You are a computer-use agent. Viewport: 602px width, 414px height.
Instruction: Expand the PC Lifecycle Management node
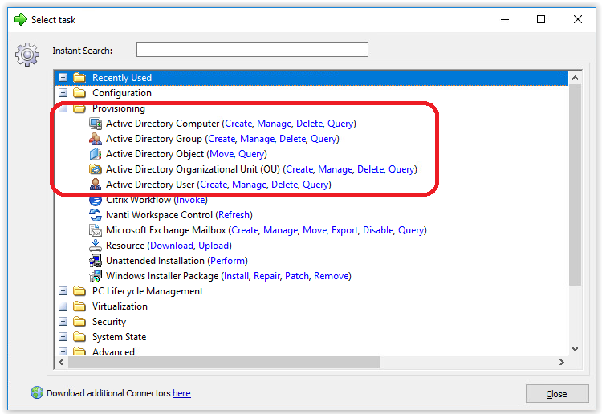[x=63, y=291]
